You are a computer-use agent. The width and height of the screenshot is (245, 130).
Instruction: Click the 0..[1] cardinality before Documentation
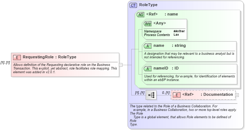point(166,93)
